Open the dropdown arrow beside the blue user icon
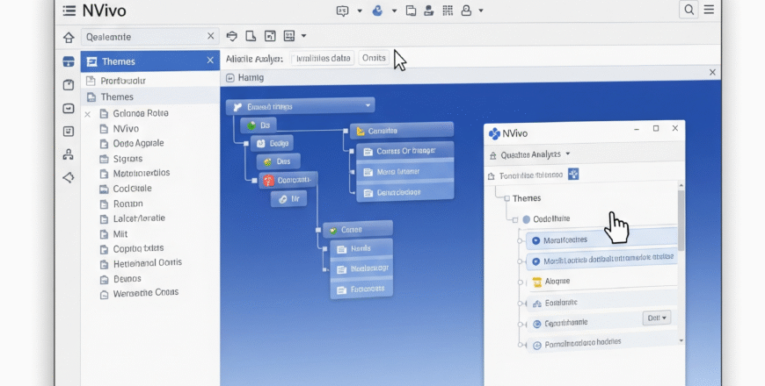Viewport: 765px width, 386px height. click(x=394, y=11)
